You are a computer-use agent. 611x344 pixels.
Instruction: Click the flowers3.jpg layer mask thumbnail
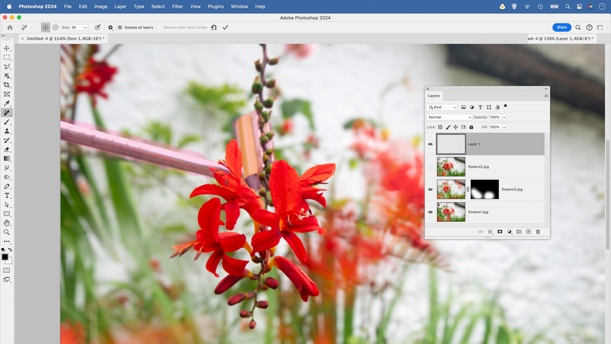[x=485, y=189]
